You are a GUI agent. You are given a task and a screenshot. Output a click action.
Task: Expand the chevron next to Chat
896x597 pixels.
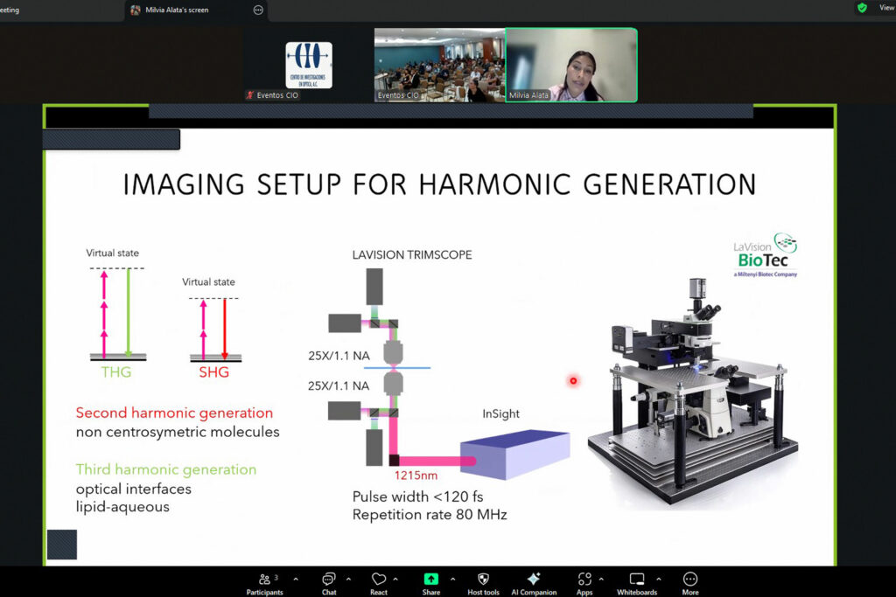click(x=351, y=579)
